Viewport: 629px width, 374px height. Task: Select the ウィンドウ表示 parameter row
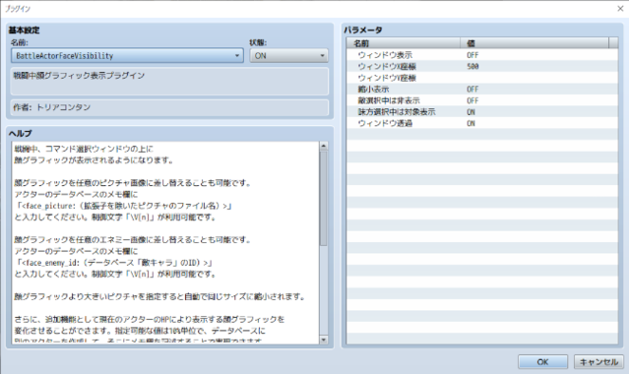[x=482, y=55]
